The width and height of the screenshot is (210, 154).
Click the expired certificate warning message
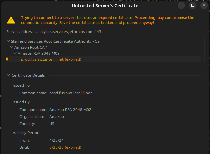point(107,20)
